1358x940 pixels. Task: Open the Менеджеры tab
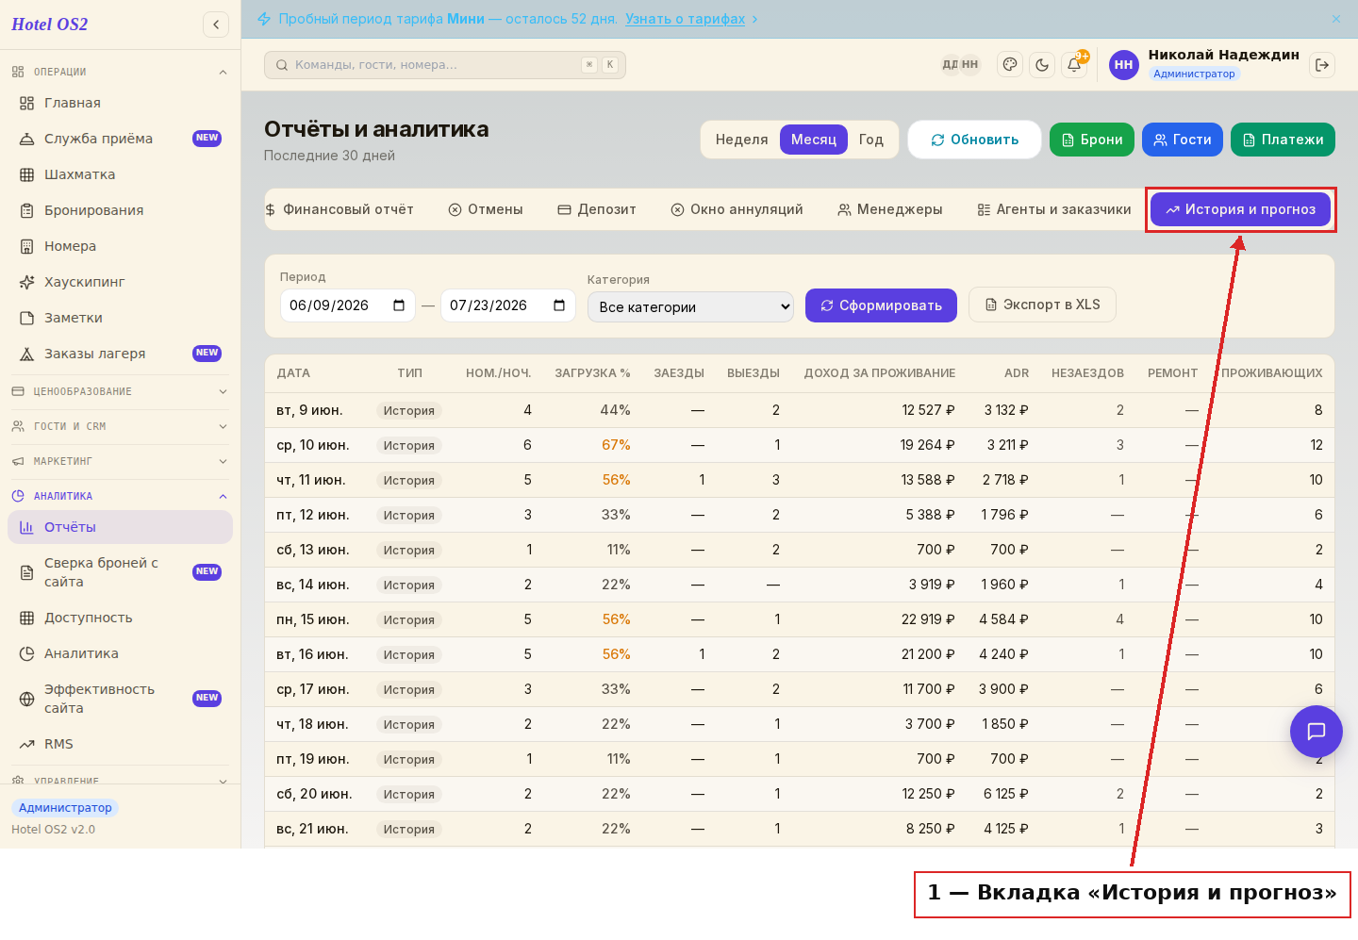click(890, 209)
